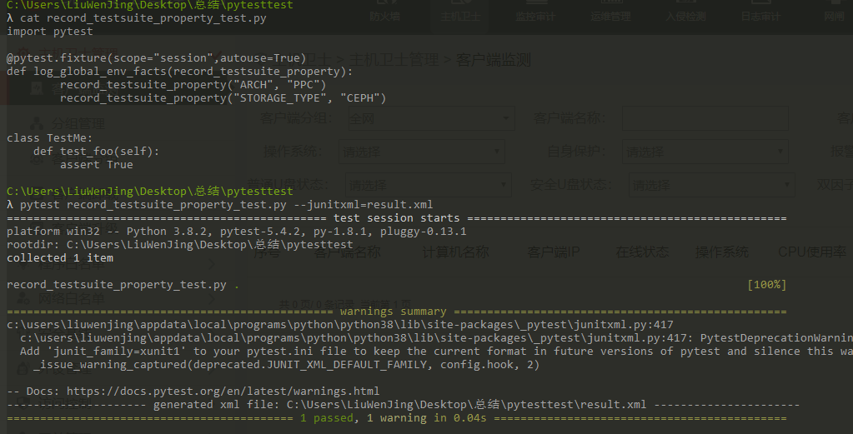This screenshot has width=853, height=434.
Task: Click the 'rootdir:' line in terminal
Action: pos(180,244)
